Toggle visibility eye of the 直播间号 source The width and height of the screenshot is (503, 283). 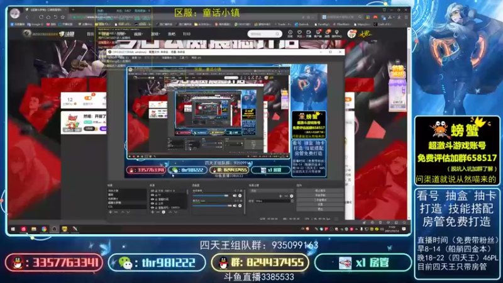coord(152,208)
